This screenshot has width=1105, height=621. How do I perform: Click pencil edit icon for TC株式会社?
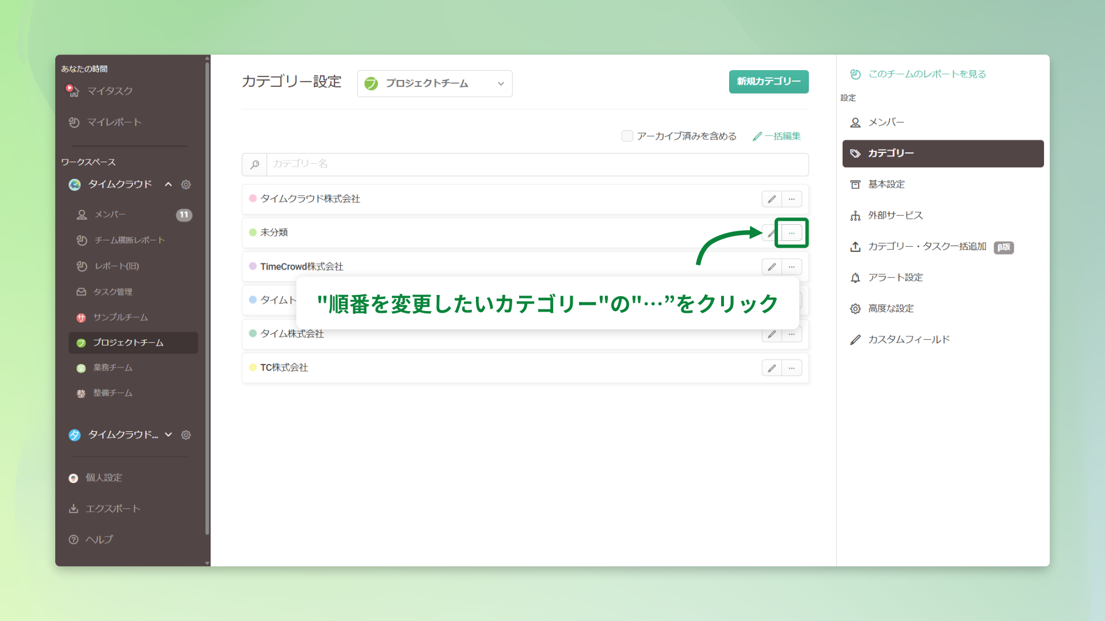[x=772, y=368]
